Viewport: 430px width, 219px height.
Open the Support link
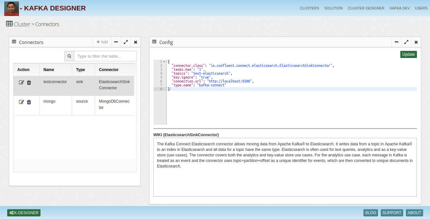click(392, 213)
